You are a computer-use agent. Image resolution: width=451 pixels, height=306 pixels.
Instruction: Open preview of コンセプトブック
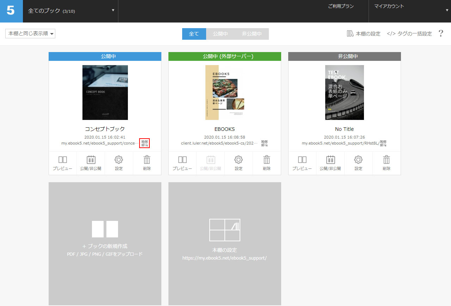point(62,163)
